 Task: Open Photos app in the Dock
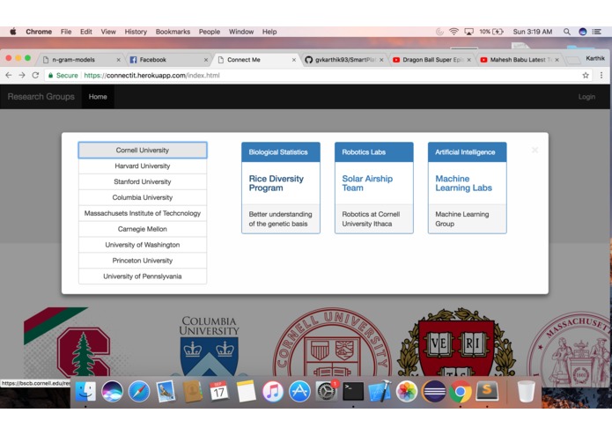click(407, 391)
